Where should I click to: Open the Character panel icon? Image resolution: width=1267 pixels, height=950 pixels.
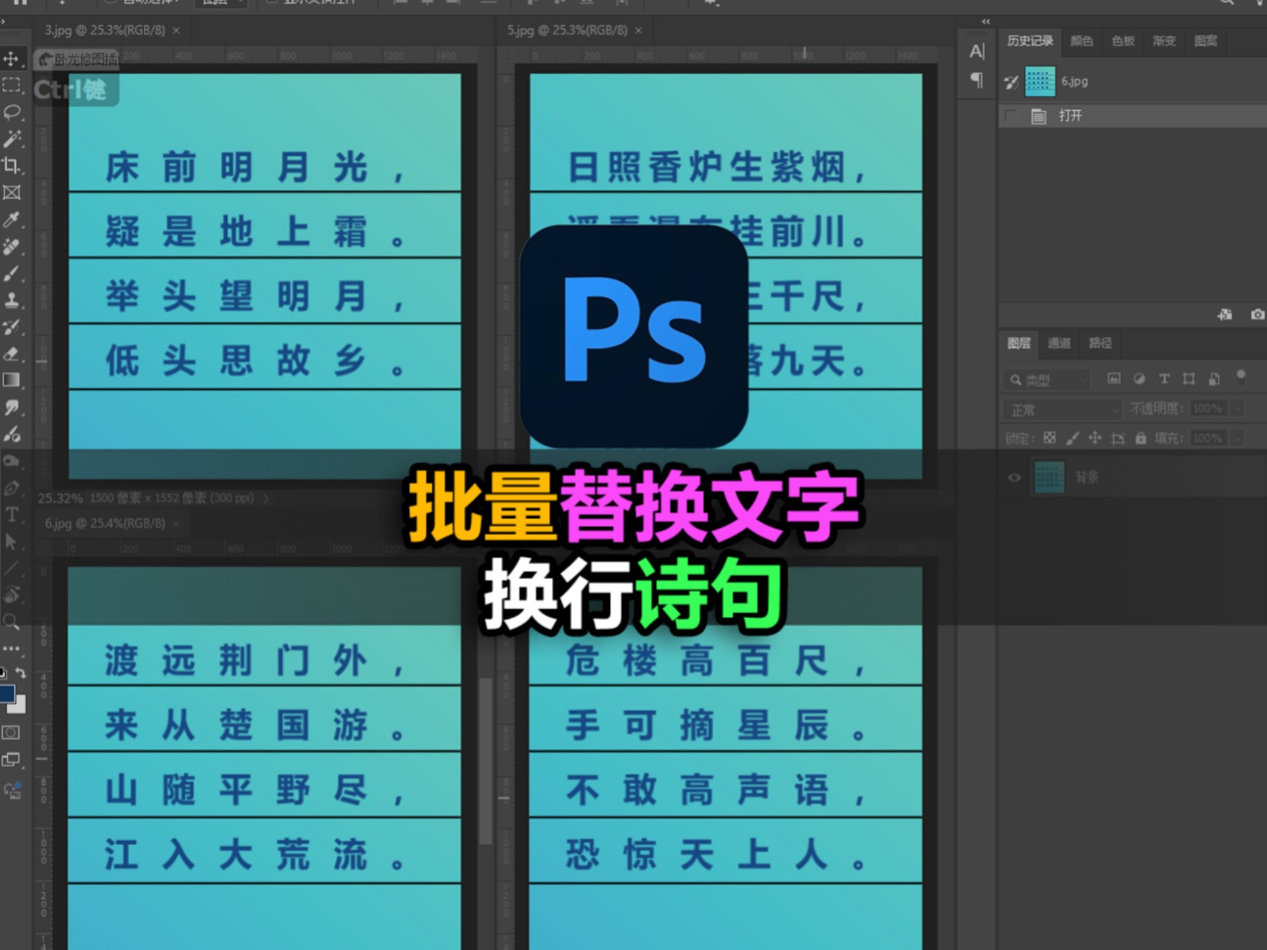pos(977,51)
